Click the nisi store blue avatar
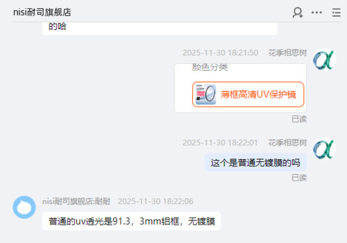This screenshot has height=243, width=347. click(x=24, y=207)
